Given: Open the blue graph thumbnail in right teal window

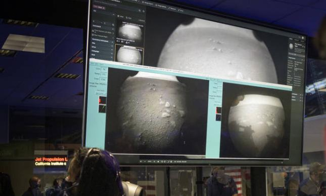Looking at the screenshot, I should 218,117.
